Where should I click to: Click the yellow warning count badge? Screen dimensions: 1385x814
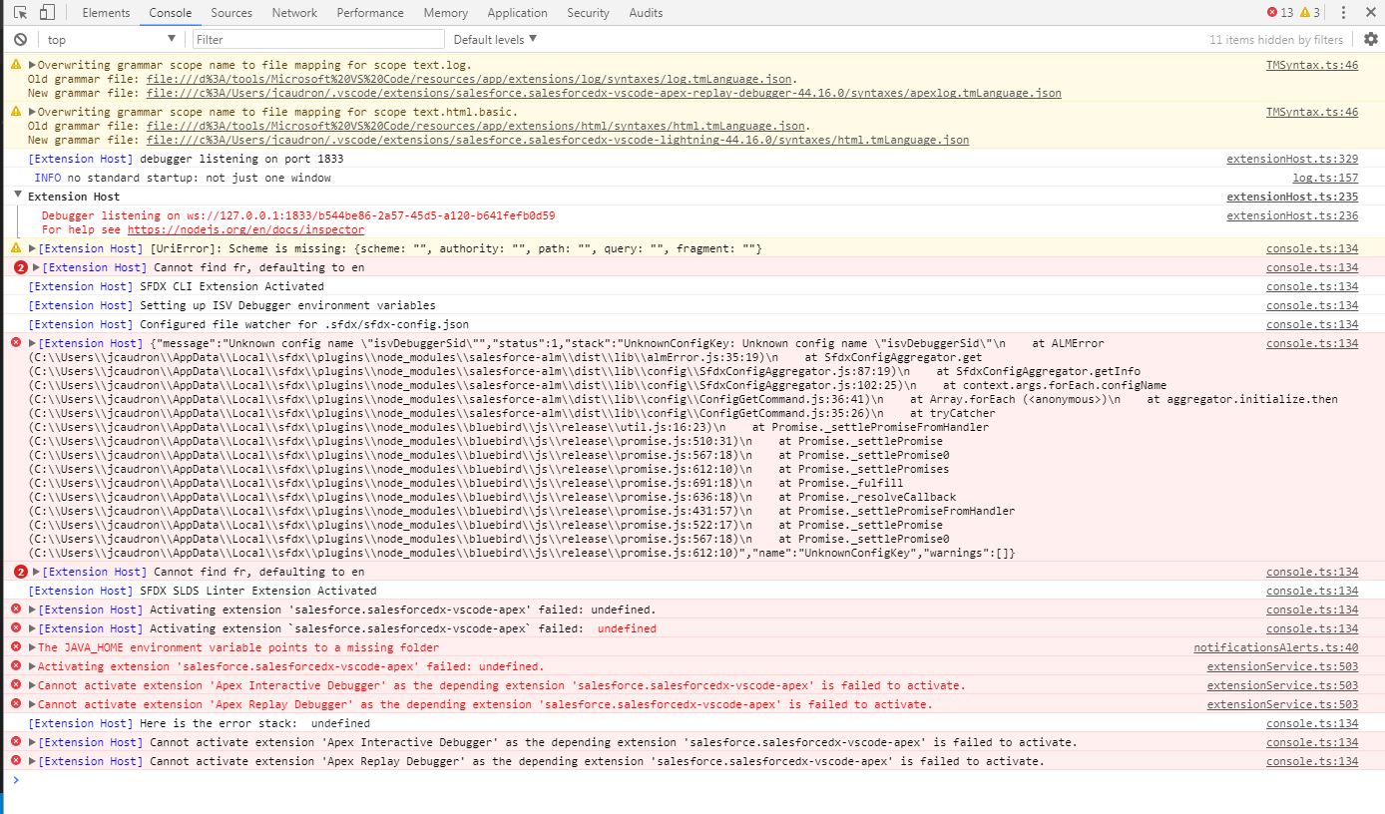pos(1309,12)
